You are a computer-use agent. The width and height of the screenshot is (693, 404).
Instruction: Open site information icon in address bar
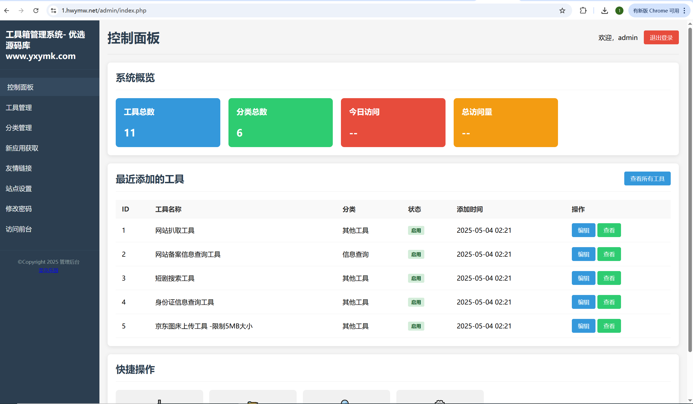click(54, 10)
